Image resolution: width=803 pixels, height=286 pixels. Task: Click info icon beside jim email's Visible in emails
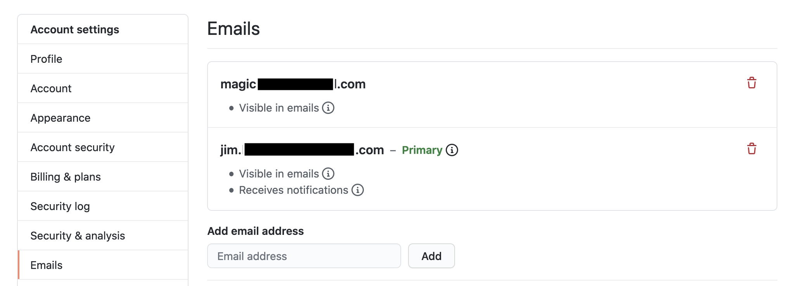coord(329,174)
